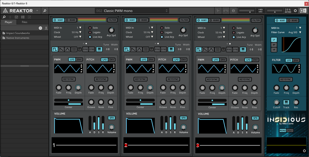Click the filter KEYSYNC button
This screenshot has height=157, width=309.
(286, 79)
